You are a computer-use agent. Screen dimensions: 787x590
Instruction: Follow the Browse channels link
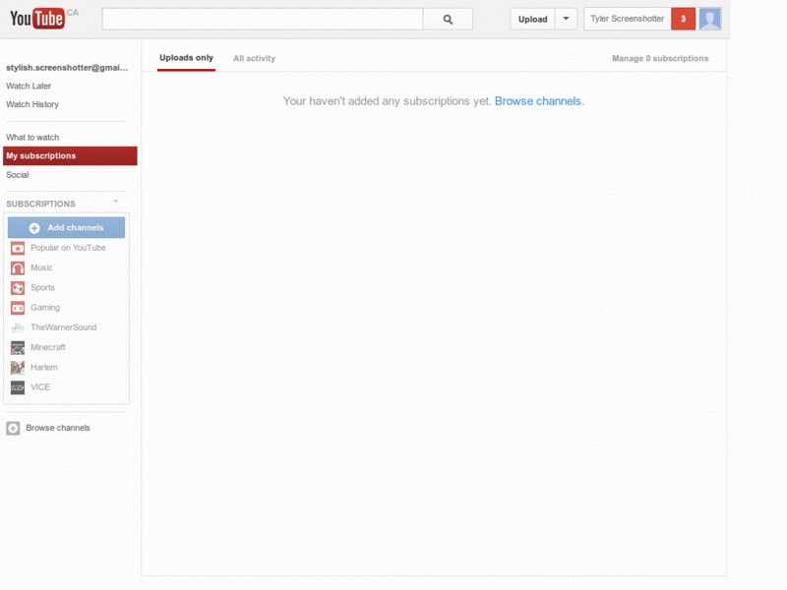pos(538,100)
